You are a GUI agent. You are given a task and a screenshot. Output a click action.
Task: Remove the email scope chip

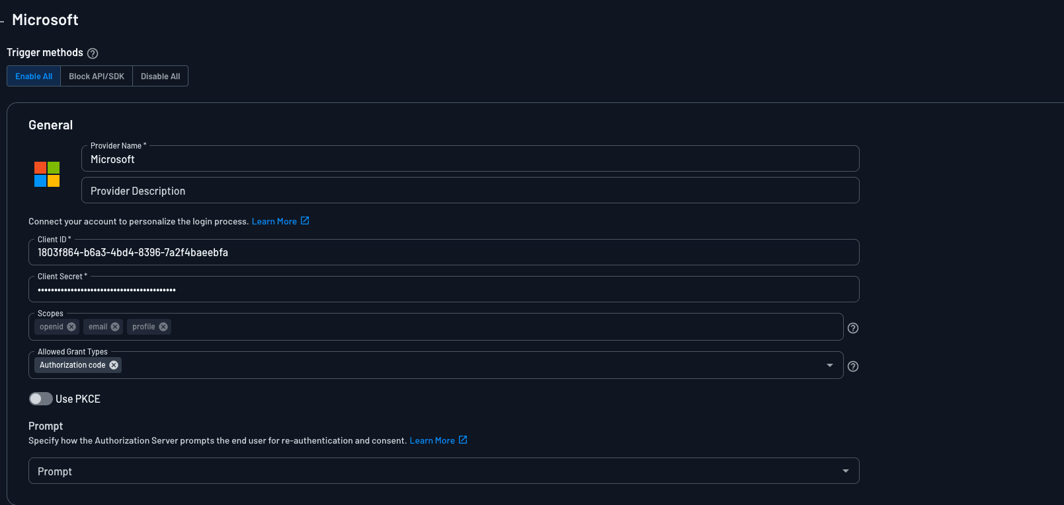click(x=115, y=327)
